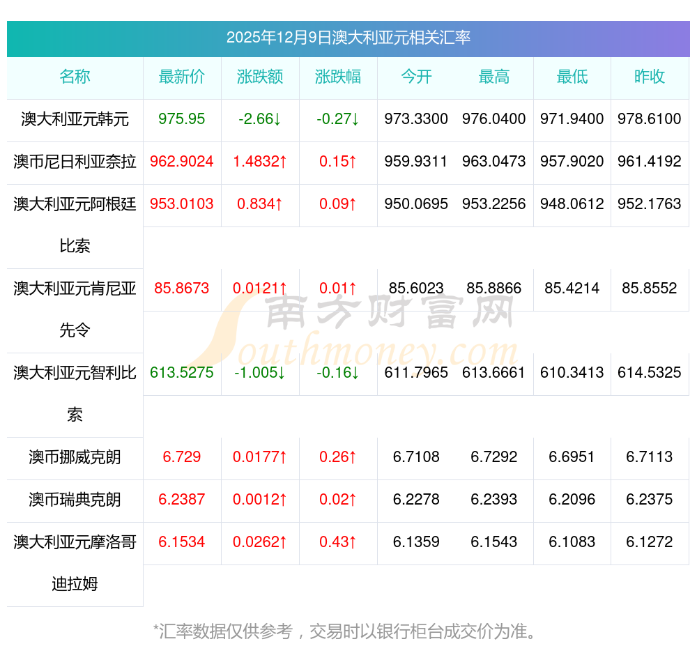
Task: Click the 最新价 column header
Action: click(x=182, y=77)
